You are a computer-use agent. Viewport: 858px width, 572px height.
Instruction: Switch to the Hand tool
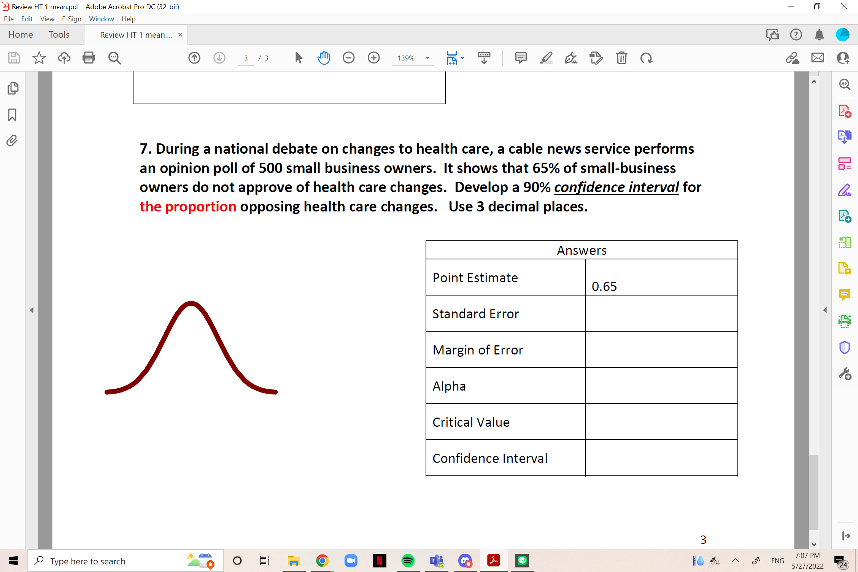pyautogui.click(x=324, y=58)
